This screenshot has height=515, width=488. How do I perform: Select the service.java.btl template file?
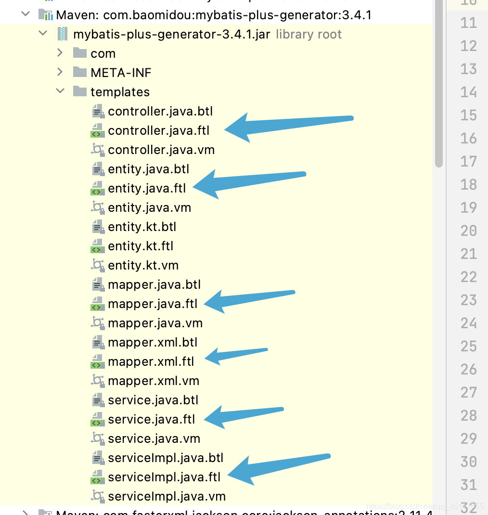click(x=153, y=400)
